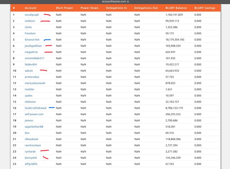
Task: Open the self-power.com account link
Action: click(34, 114)
